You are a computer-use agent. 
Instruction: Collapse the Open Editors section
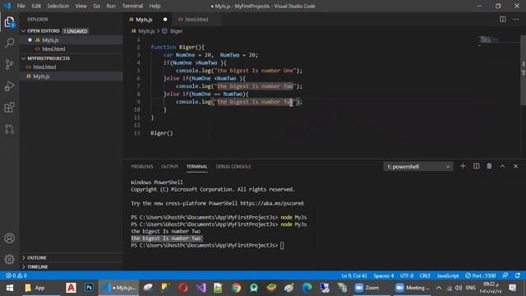coord(72,31)
